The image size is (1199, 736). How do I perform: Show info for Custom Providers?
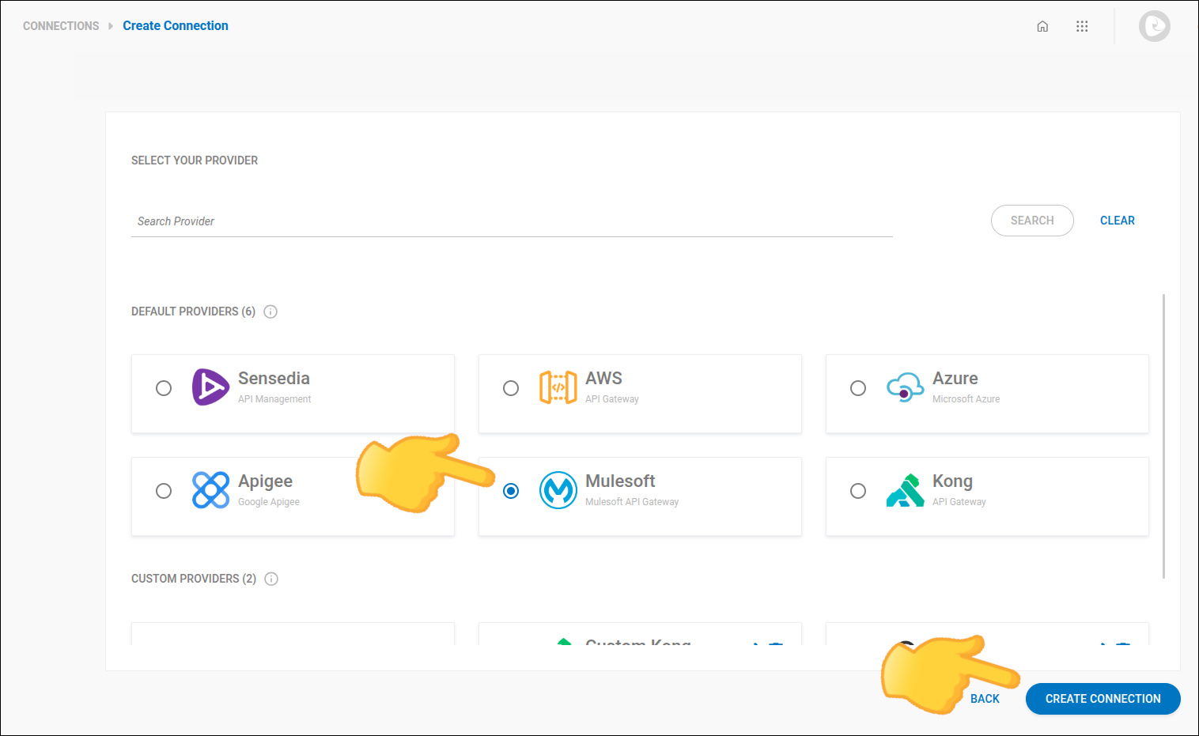pos(271,579)
